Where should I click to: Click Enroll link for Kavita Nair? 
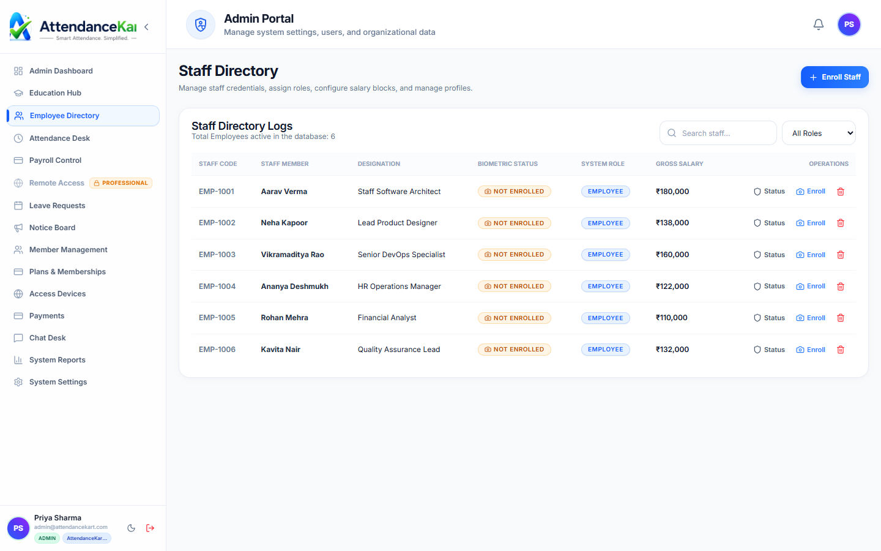pos(811,350)
